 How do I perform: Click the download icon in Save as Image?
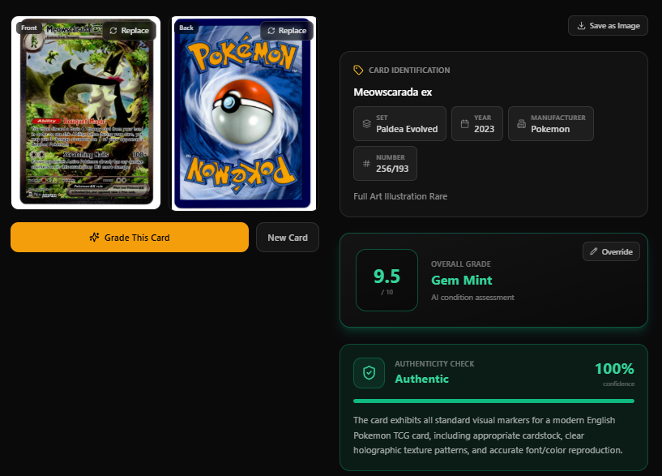click(581, 26)
